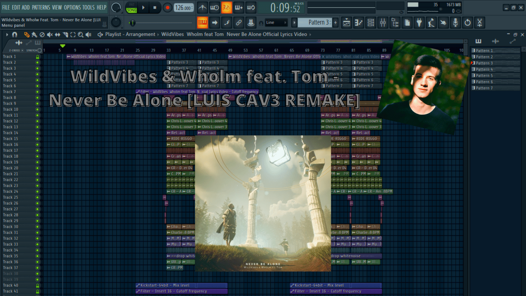
Task: Click the overdub loop-record icon
Action: pyautogui.click(x=251, y=7)
